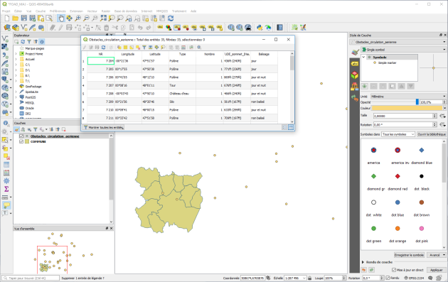Click Enregistrer le symbole button

pos(409,255)
